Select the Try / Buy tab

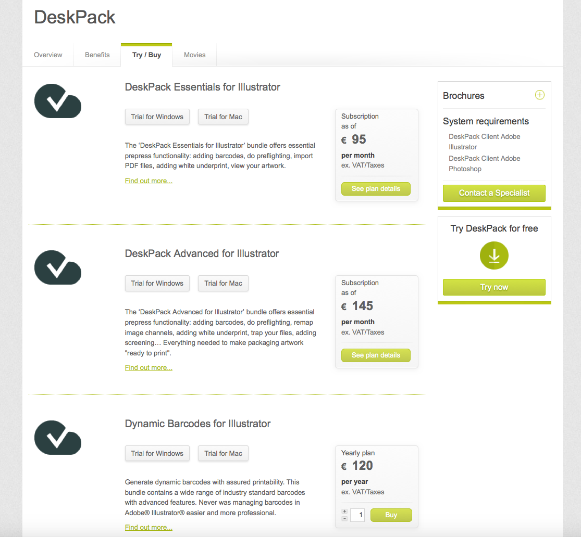click(146, 55)
